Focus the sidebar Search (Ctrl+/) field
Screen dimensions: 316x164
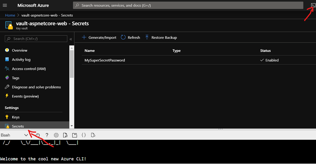[x=36, y=39]
